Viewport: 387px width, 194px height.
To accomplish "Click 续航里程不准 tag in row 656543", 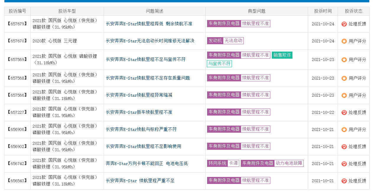I will click(x=256, y=180).
